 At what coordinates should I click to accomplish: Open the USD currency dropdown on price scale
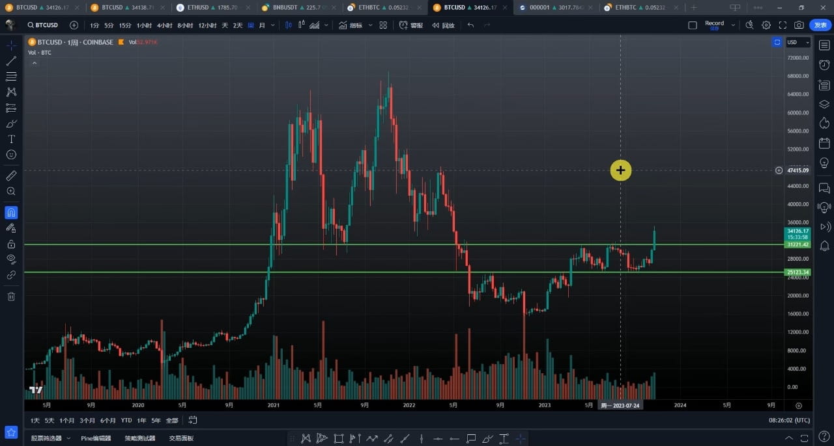pyautogui.click(x=796, y=42)
